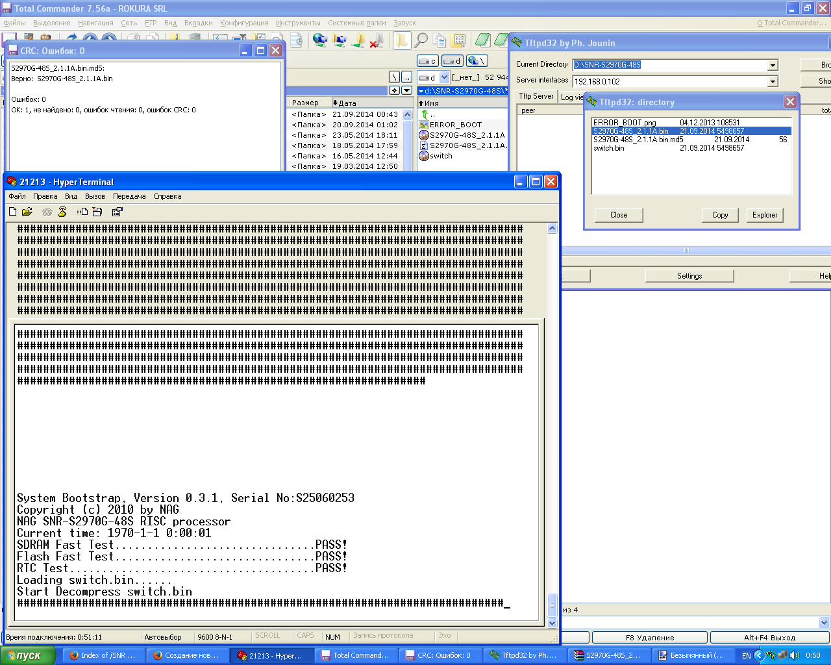Open the Передача menu in HyperTerminal

[129, 196]
